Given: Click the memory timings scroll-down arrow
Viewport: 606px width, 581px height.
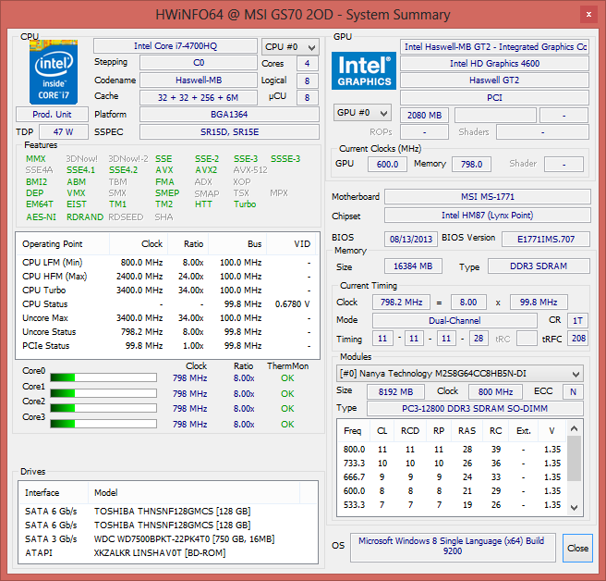Looking at the screenshot, I should tap(575, 508).
